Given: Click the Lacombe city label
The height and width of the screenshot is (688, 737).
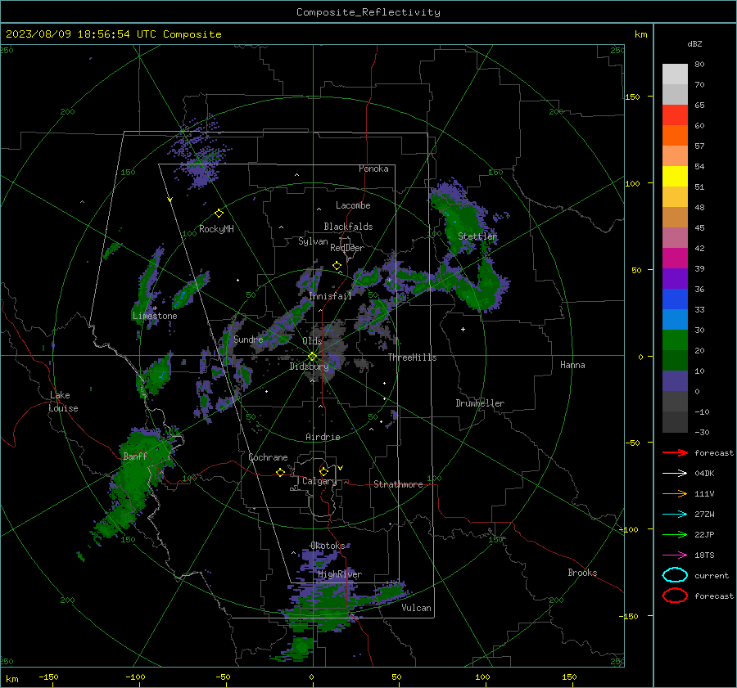Looking at the screenshot, I should [x=353, y=205].
